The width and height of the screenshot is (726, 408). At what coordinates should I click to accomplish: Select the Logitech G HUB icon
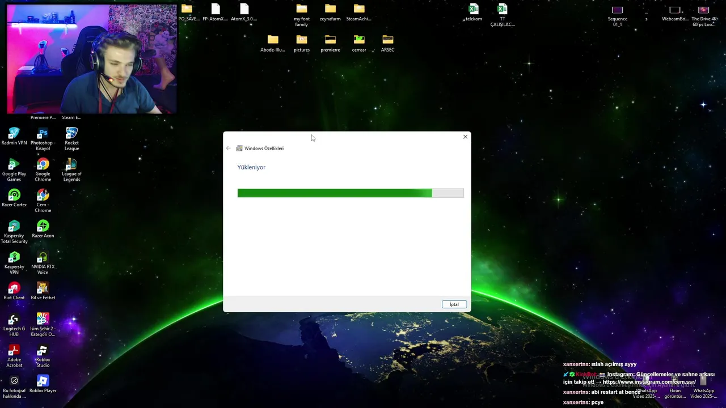click(14, 325)
